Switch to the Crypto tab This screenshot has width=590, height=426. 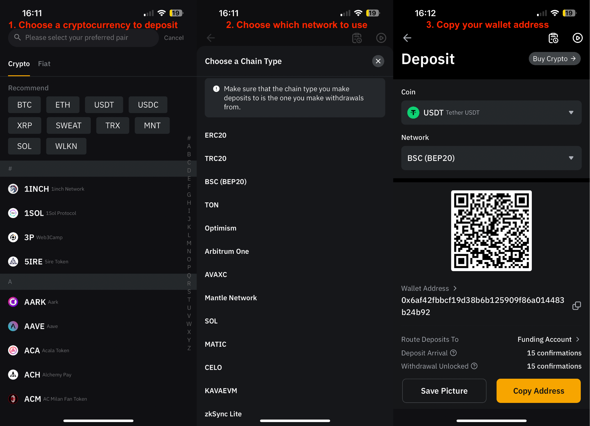[x=19, y=64]
